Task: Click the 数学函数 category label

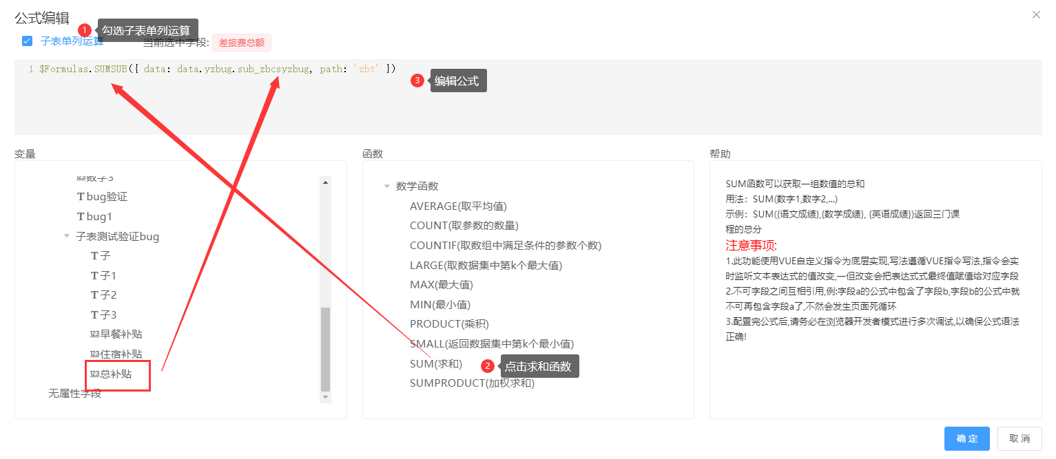Action: 417,186
